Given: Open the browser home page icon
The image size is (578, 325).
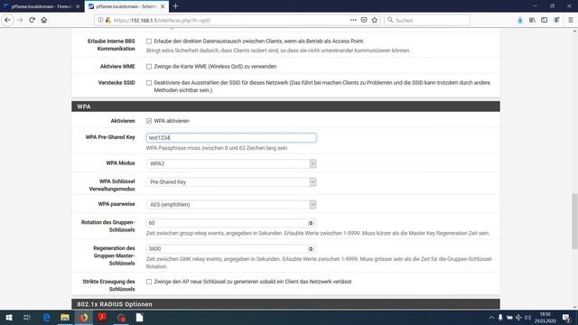Looking at the screenshot, I should pos(44,20).
